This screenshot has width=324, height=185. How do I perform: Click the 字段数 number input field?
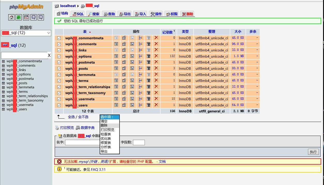coord(139,142)
